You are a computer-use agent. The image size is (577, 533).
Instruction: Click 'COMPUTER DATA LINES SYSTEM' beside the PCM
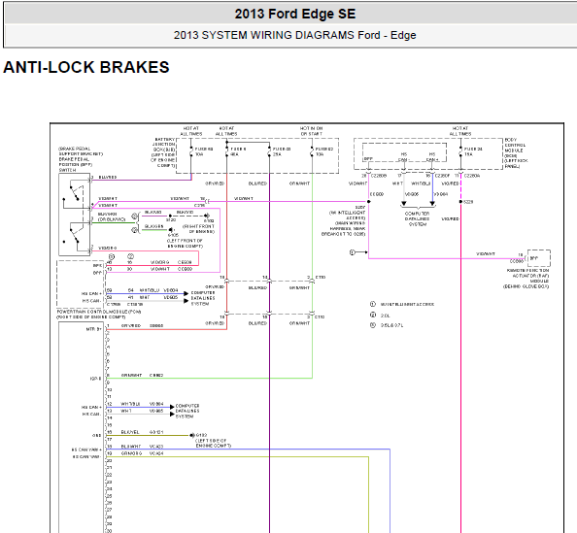(x=203, y=298)
